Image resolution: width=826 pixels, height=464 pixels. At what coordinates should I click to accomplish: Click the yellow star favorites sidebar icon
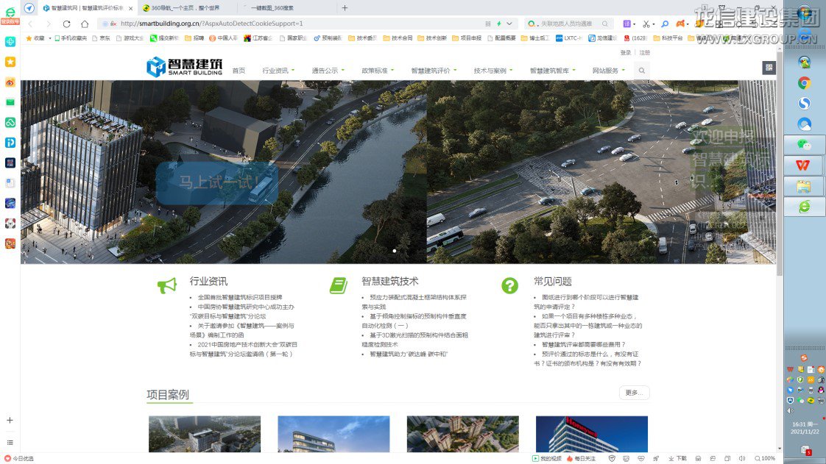10,62
